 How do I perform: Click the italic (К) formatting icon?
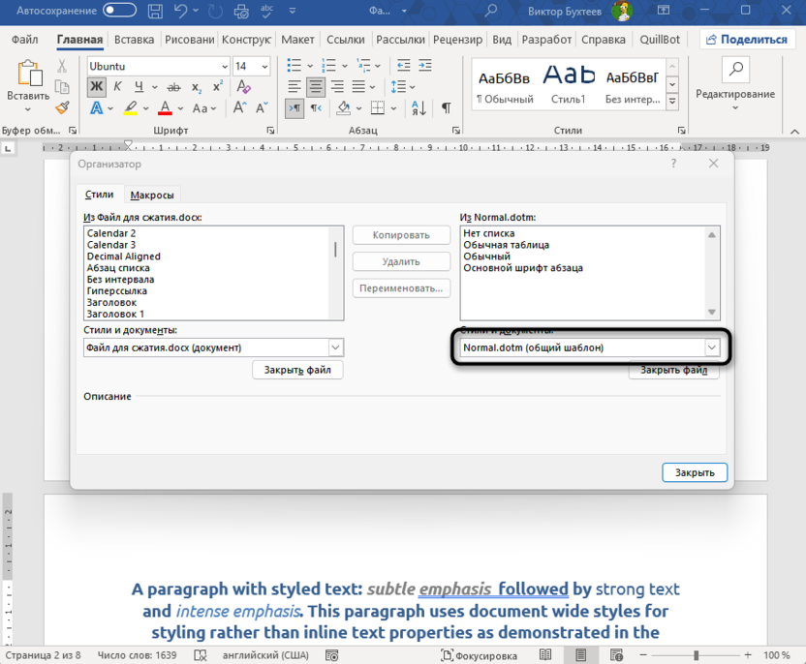(117, 87)
